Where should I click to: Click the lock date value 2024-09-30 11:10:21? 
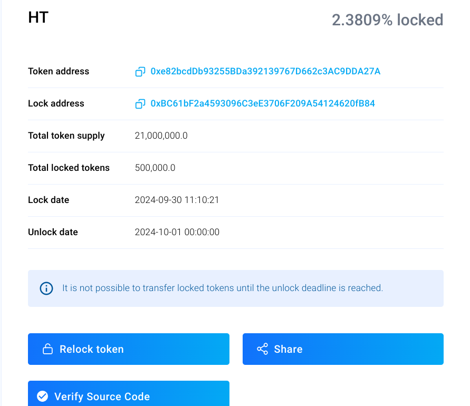pyautogui.click(x=177, y=200)
